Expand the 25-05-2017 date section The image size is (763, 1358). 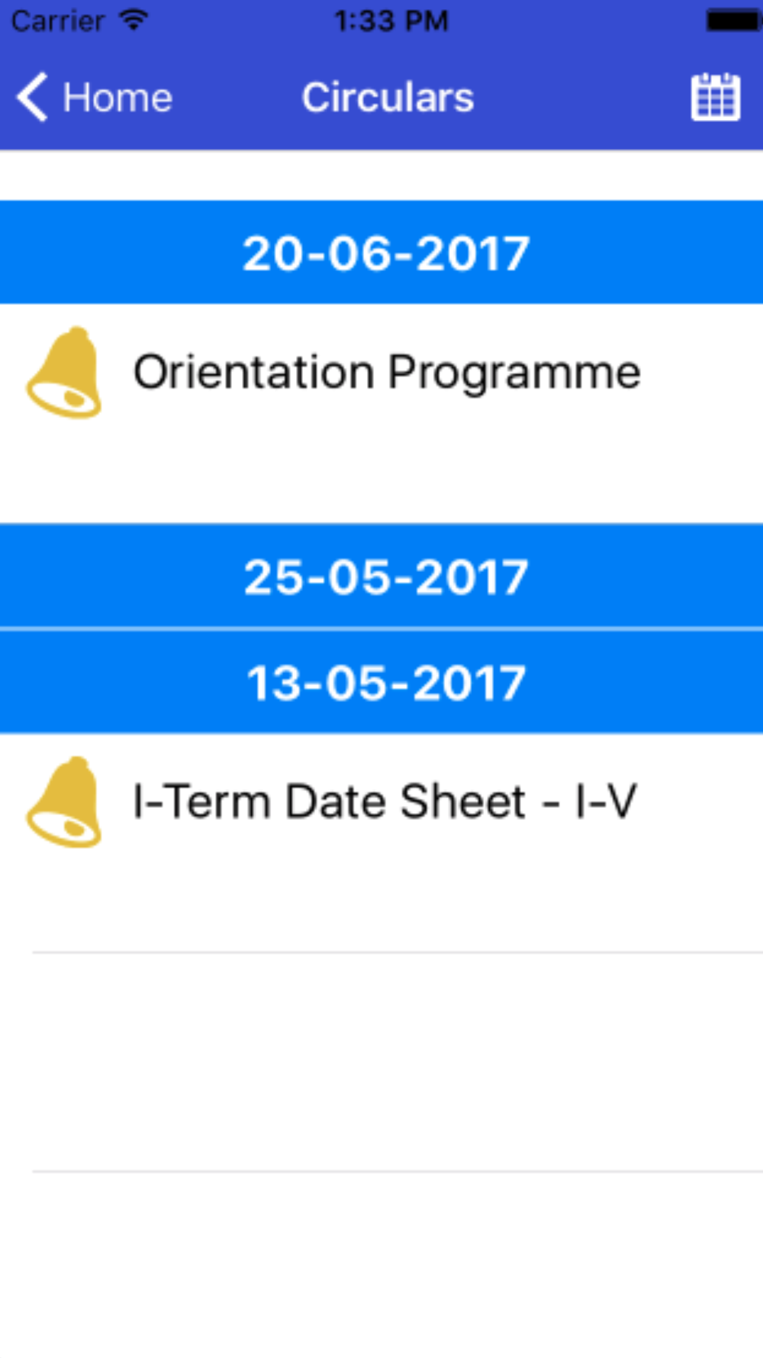tap(381, 576)
